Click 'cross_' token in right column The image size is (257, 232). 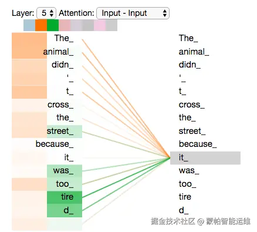(x=192, y=105)
